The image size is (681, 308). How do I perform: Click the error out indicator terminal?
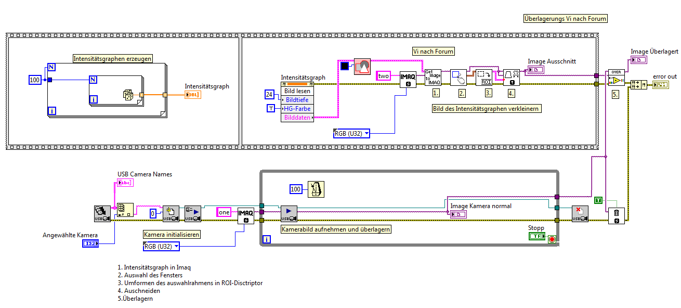[661, 85]
